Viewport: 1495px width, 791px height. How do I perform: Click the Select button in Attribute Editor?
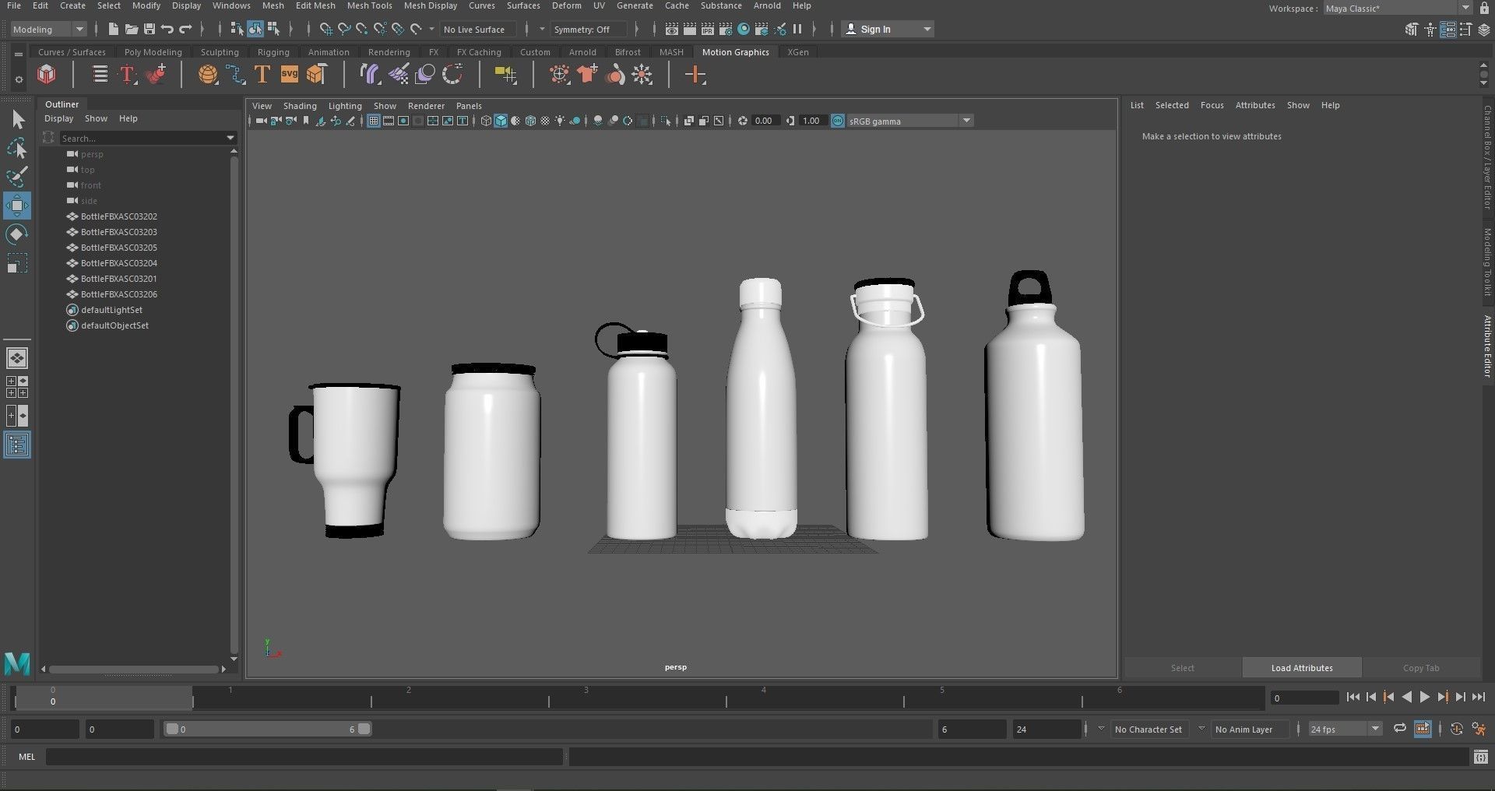(1182, 668)
